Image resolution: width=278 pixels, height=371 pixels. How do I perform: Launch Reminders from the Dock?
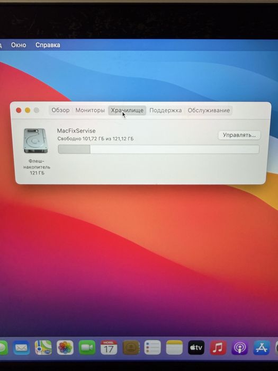153,348
